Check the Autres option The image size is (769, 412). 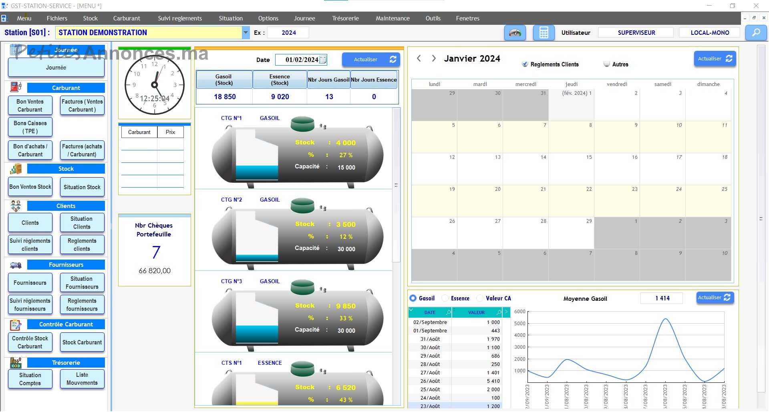[x=606, y=64]
